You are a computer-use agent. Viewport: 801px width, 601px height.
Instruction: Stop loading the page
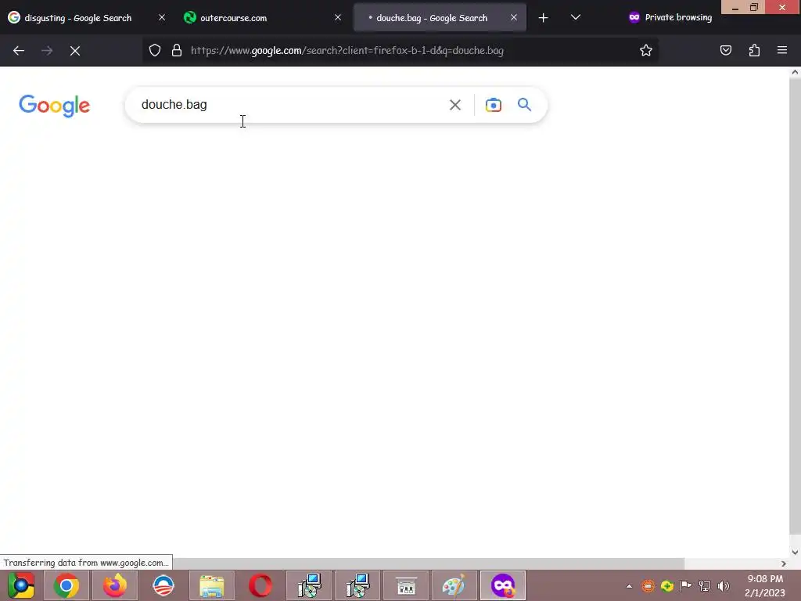click(x=75, y=51)
